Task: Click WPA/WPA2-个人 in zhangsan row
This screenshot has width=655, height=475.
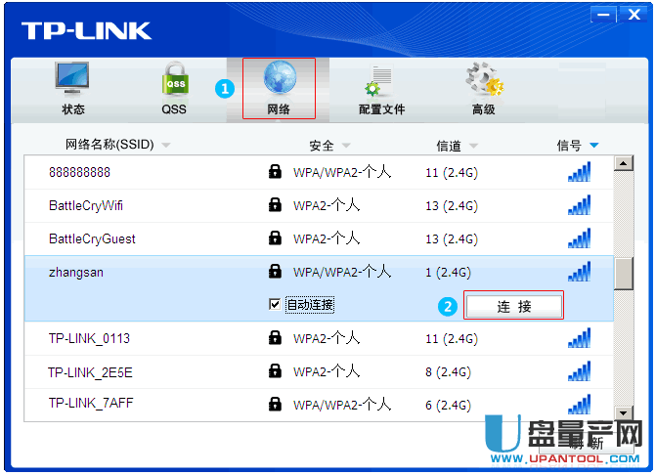Action: (x=342, y=272)
